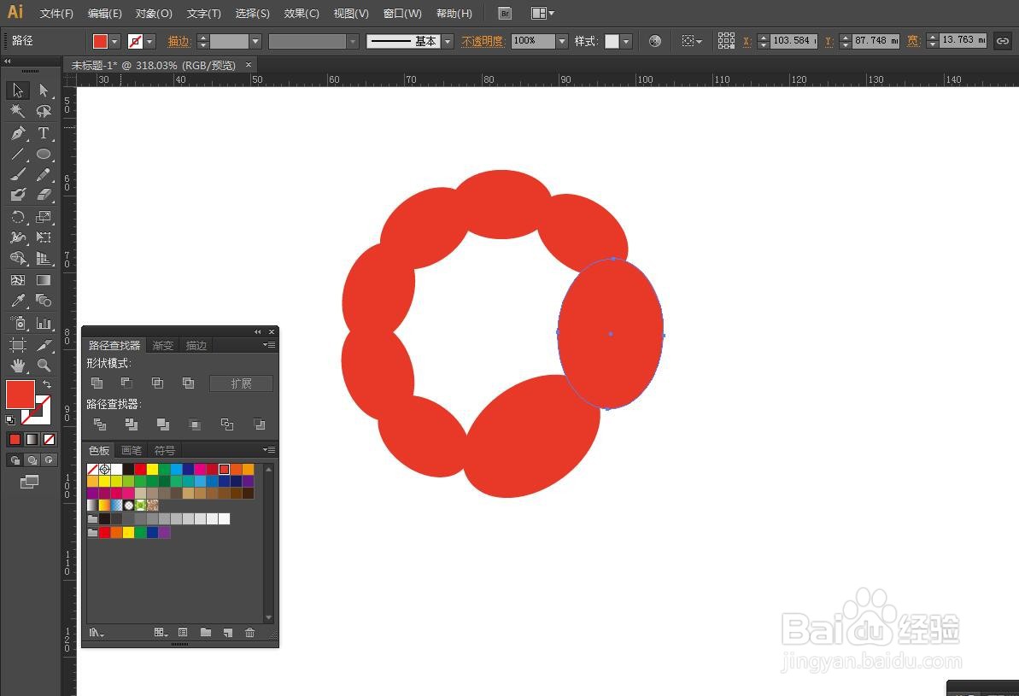Activate the Zoom magnifier tool

[44, 366]
